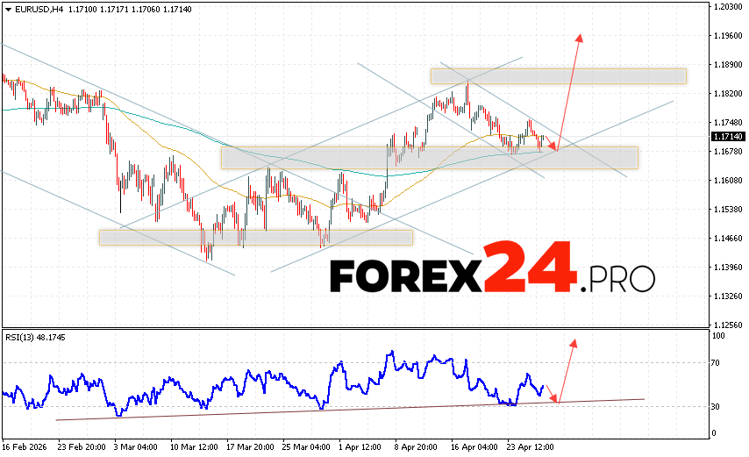The width and height of the screenshot is (749, 457).
Task: Select the upper resistance zone rectangle near 1.1860
Action: click(x=558, y=76)
